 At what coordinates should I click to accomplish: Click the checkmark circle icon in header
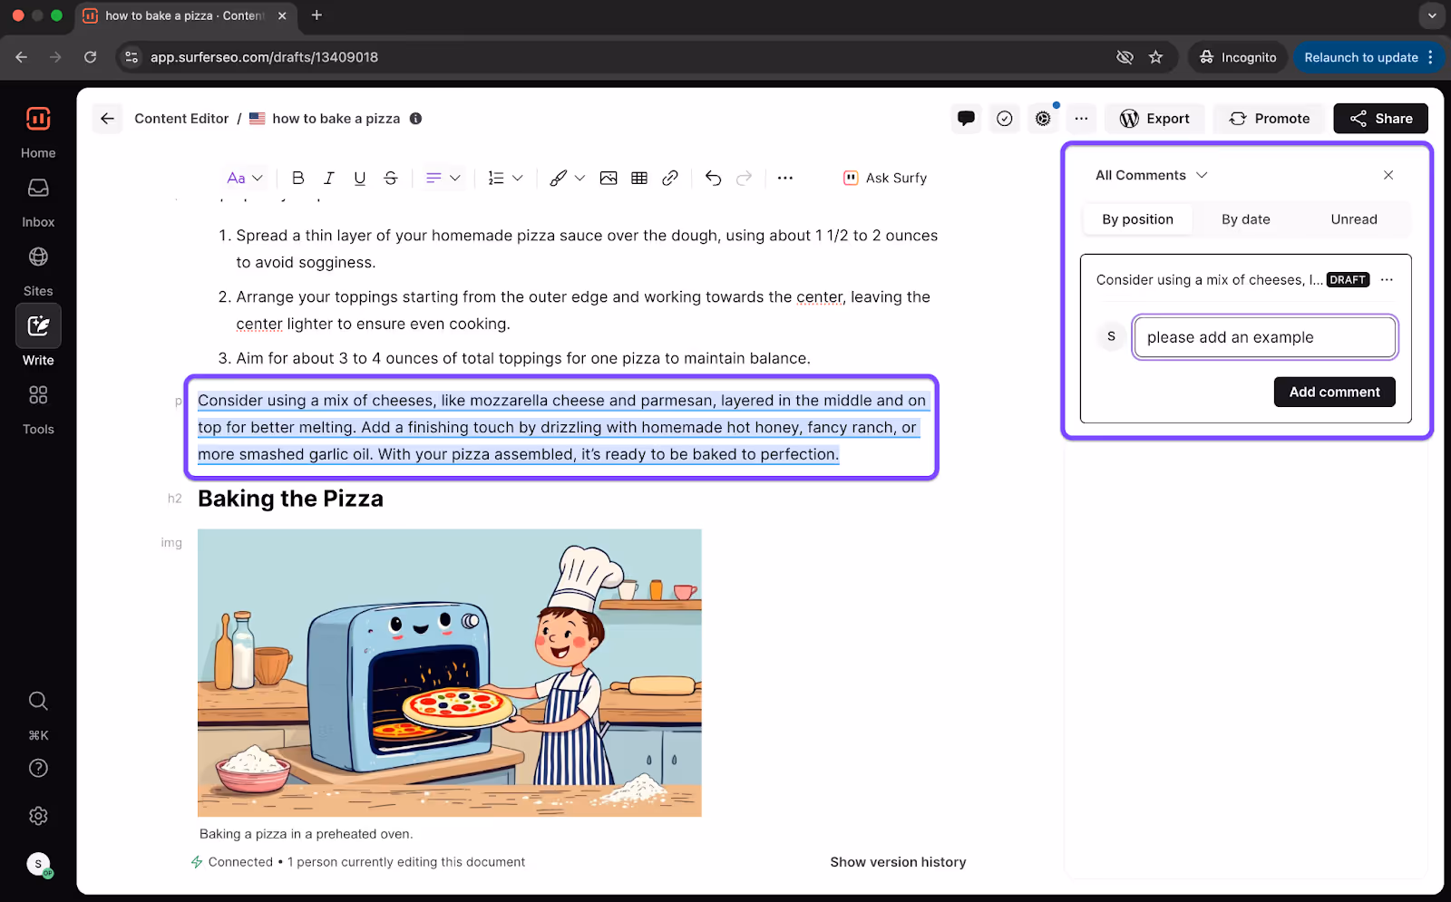1005,119
